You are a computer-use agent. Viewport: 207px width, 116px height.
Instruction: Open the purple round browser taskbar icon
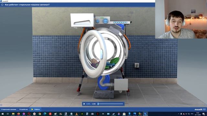pos(24,114)
